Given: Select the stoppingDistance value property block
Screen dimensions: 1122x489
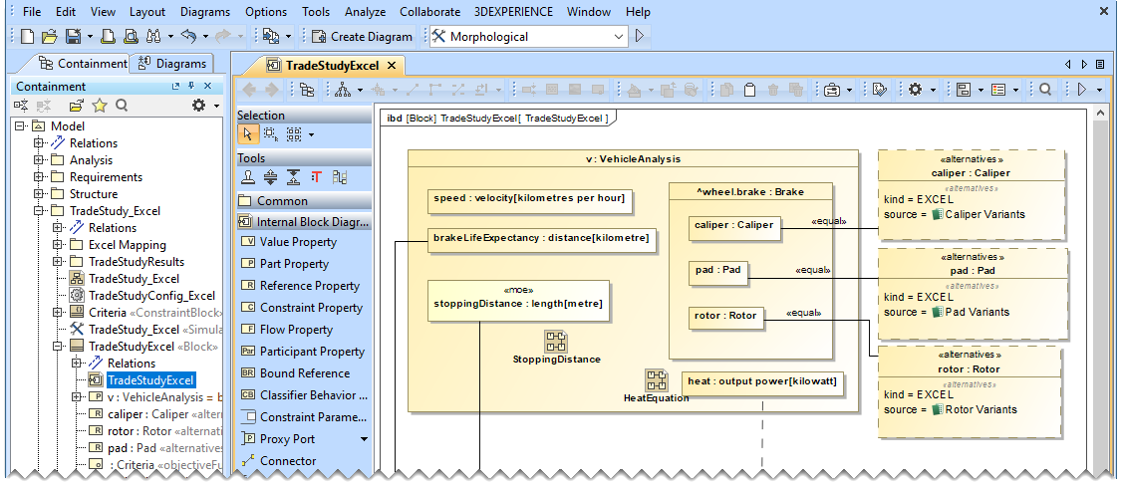Looking at the screenshot, I should point(517,301).
